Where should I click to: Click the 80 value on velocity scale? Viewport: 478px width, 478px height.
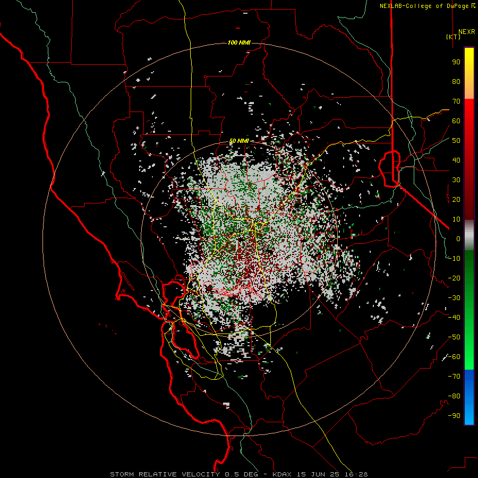456,82
